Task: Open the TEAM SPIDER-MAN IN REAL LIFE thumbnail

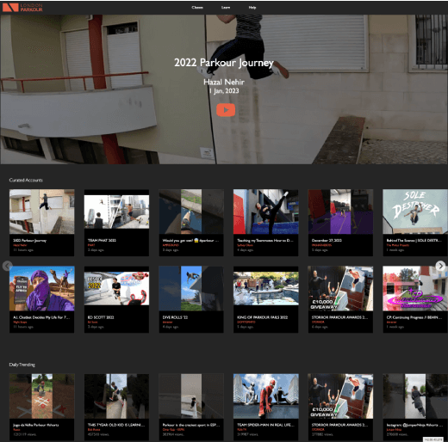Action: point(266,396)
